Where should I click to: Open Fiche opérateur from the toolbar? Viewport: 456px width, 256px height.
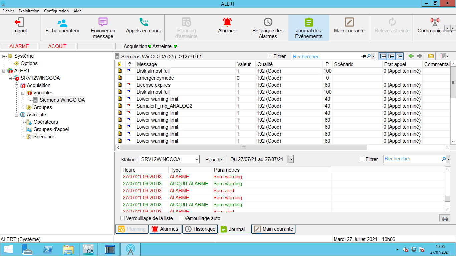tap(62, 22)
